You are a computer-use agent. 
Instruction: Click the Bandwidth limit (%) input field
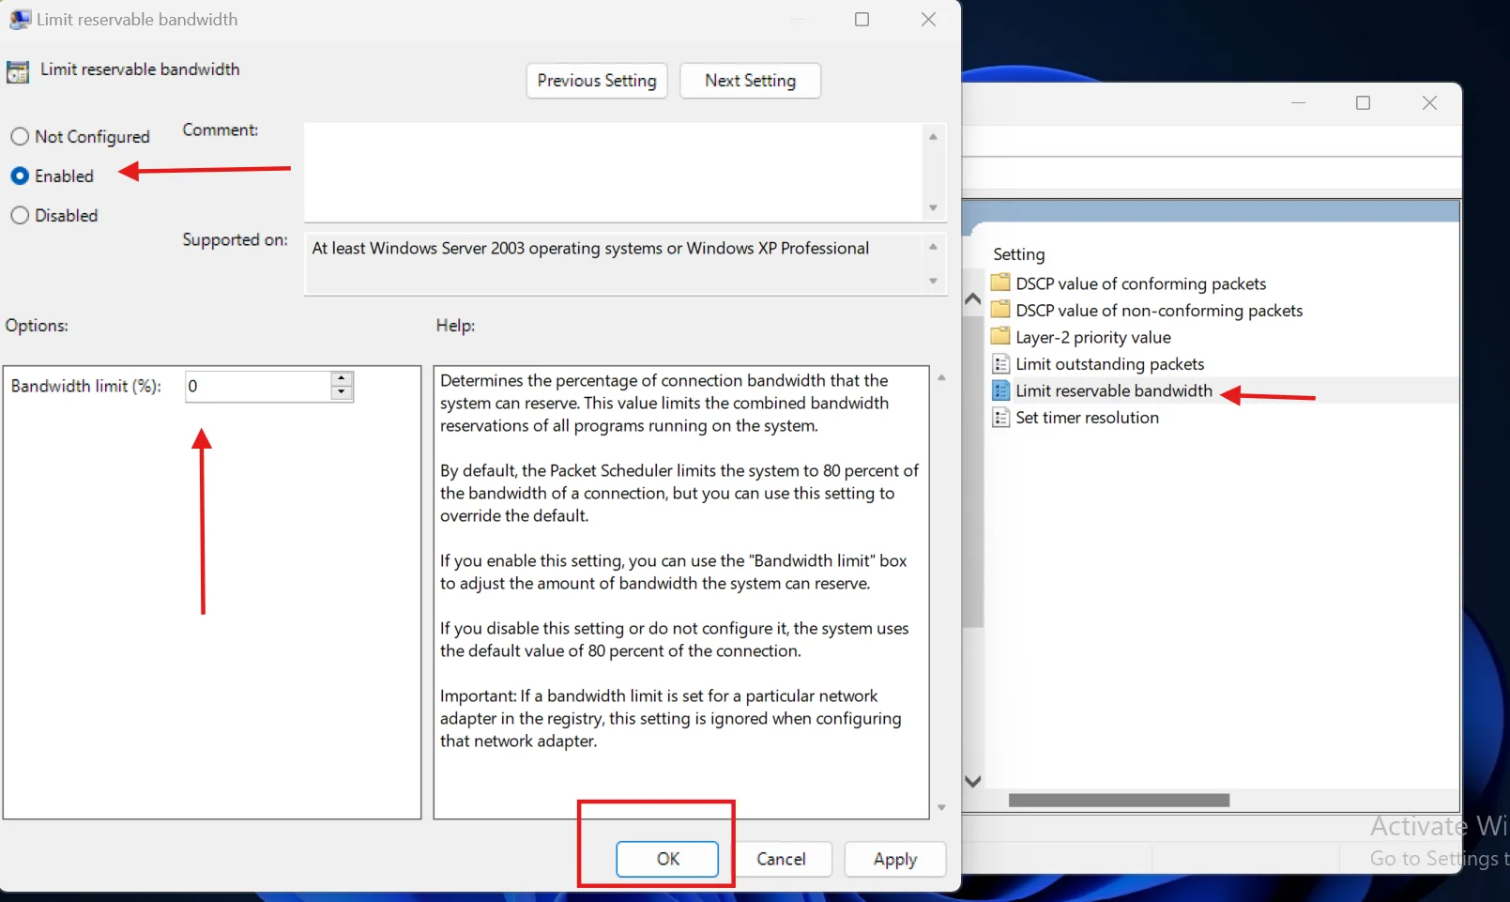258,387
